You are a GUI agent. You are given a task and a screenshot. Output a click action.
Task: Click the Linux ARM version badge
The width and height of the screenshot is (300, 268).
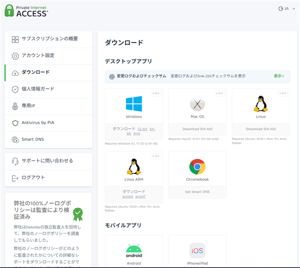(155, 156)
